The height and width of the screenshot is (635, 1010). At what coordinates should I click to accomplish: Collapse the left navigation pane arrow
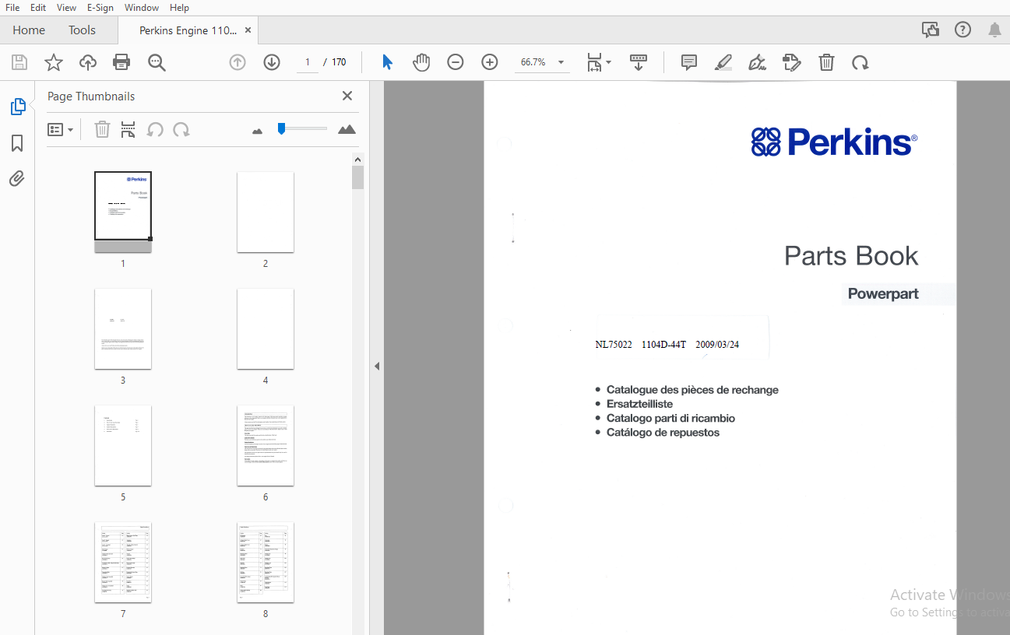tap(377, 366)
